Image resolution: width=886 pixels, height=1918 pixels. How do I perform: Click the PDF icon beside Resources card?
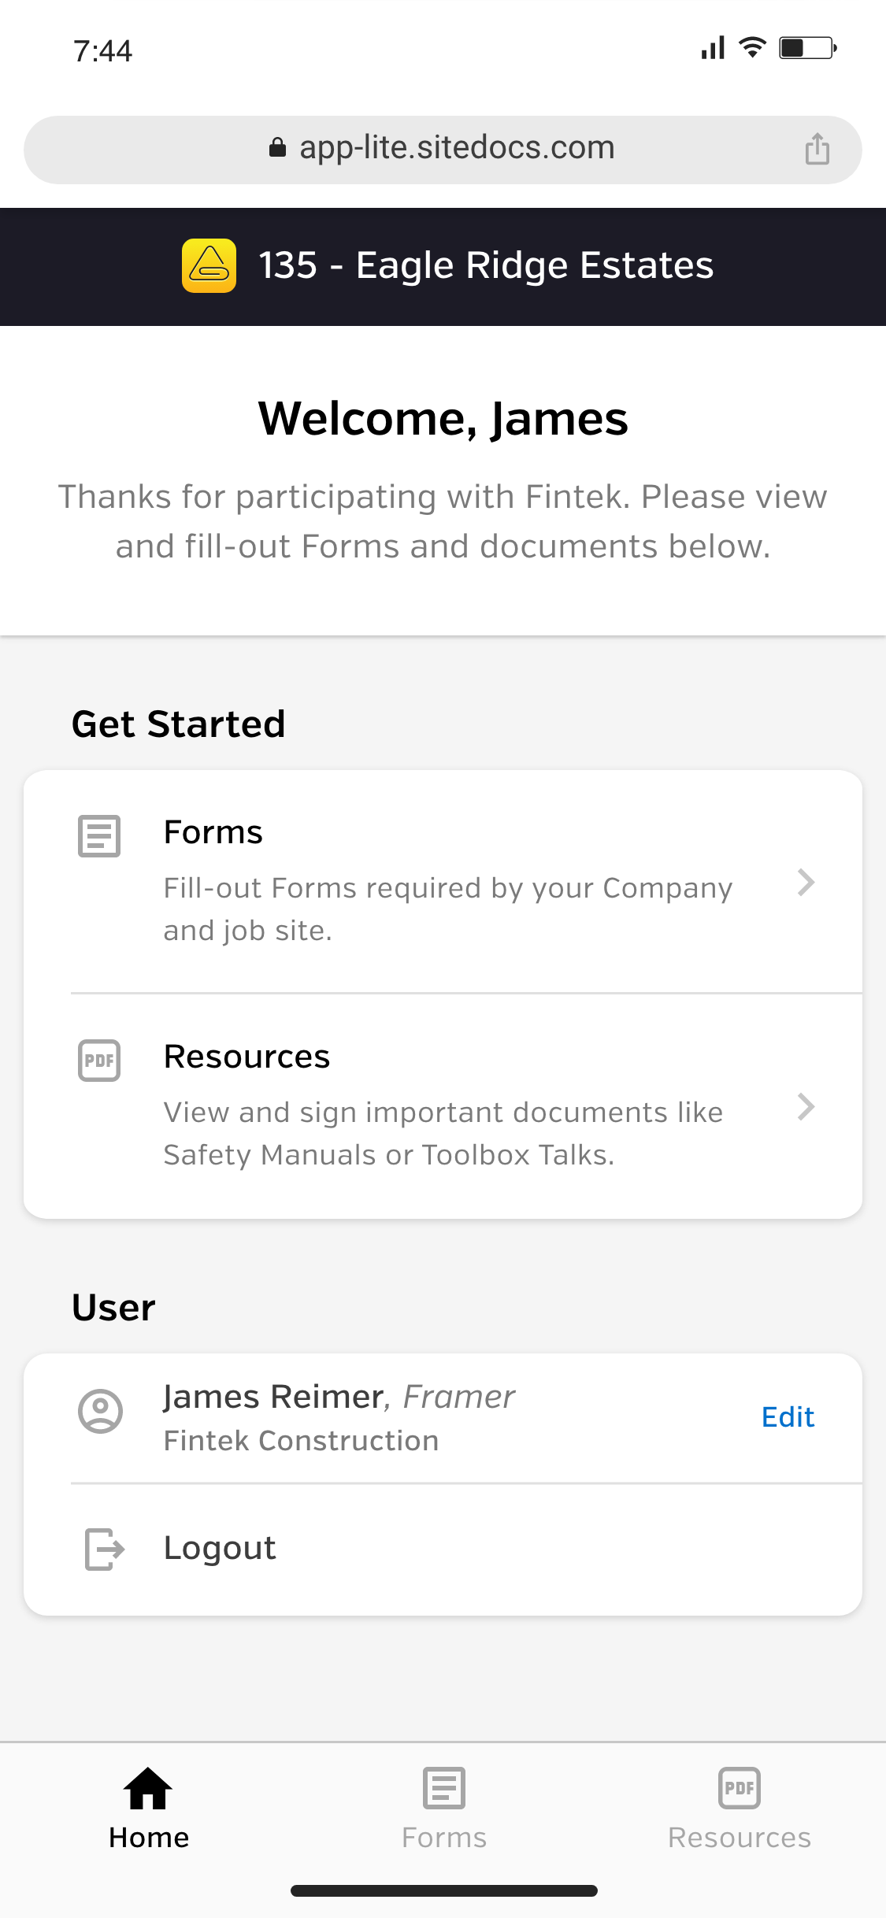[x=99, y=1060]
